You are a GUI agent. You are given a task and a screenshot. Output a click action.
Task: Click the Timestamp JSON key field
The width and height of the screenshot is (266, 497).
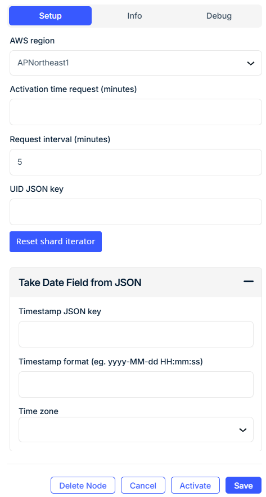coord(136,334)
